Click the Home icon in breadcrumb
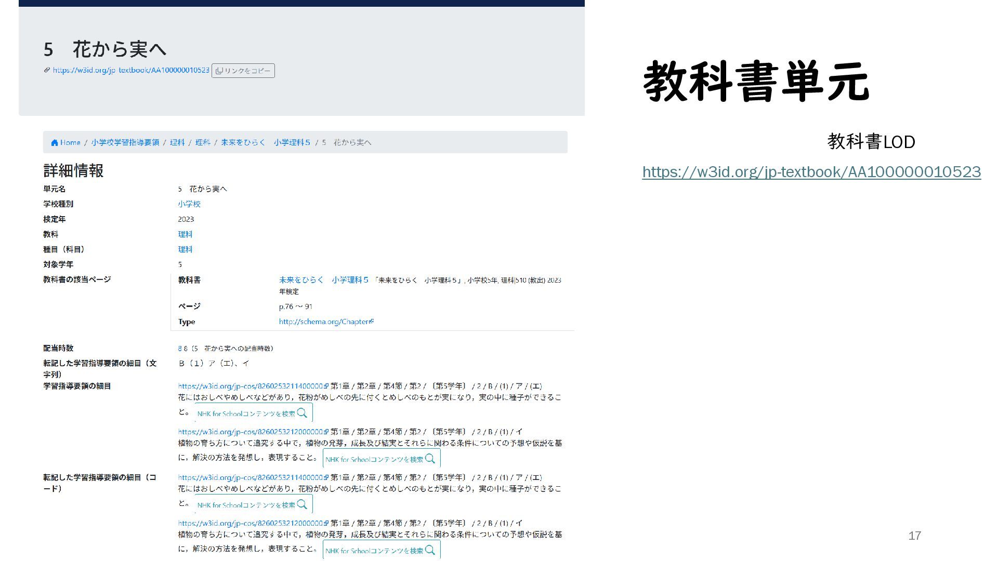The image size is (998, 561). pyautogui.click(x=55, y=143)
